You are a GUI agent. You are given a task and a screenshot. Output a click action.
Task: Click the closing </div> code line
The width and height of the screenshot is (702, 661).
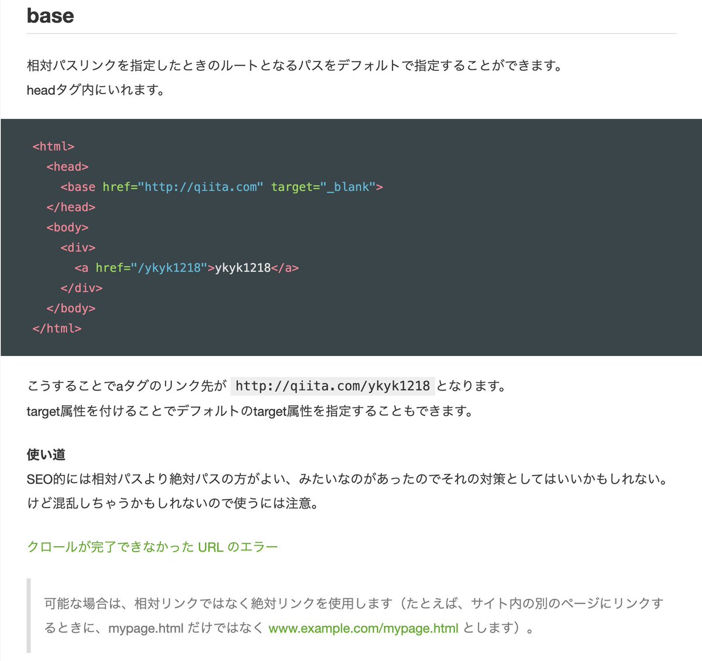click(81, 288)
